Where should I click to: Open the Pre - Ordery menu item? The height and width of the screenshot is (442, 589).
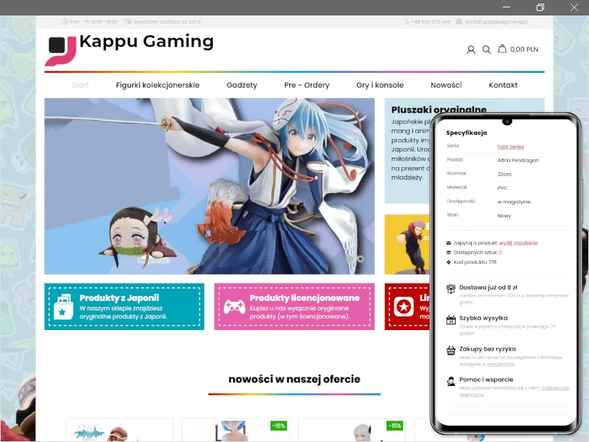click(x=307, y=85)
